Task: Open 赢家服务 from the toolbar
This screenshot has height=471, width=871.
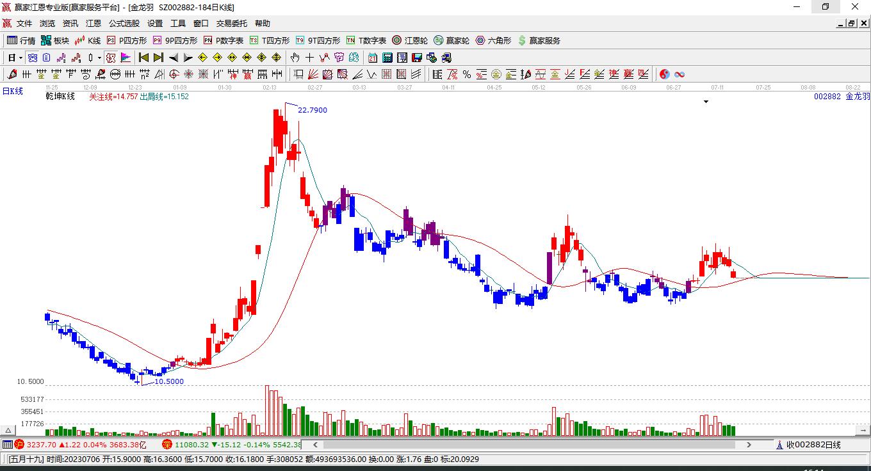Action: click(x=539, y=40)
